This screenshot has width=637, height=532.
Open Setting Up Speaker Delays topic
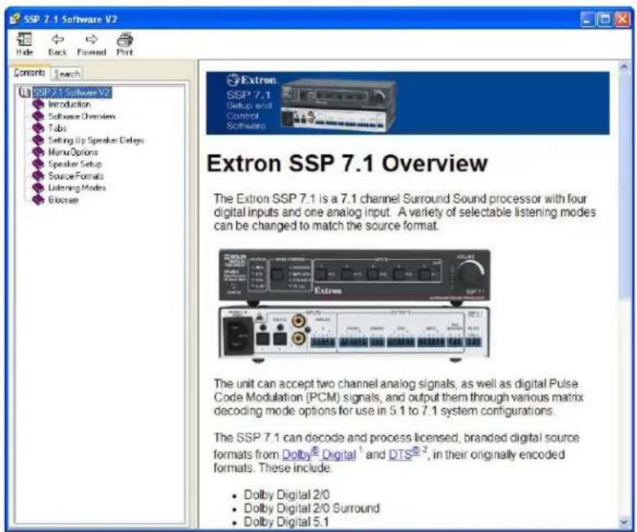coord(96,140)
